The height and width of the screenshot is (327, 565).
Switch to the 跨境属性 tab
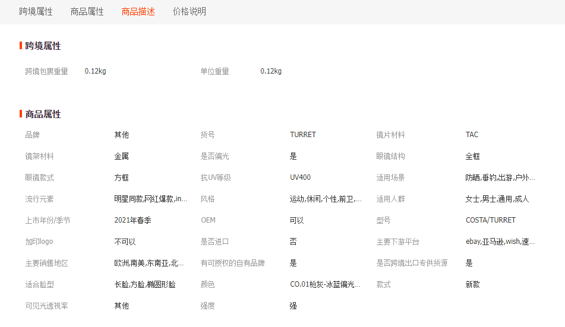click(x=36, y=12)
